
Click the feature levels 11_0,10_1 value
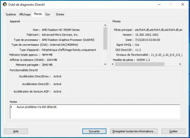pos(166,55)
